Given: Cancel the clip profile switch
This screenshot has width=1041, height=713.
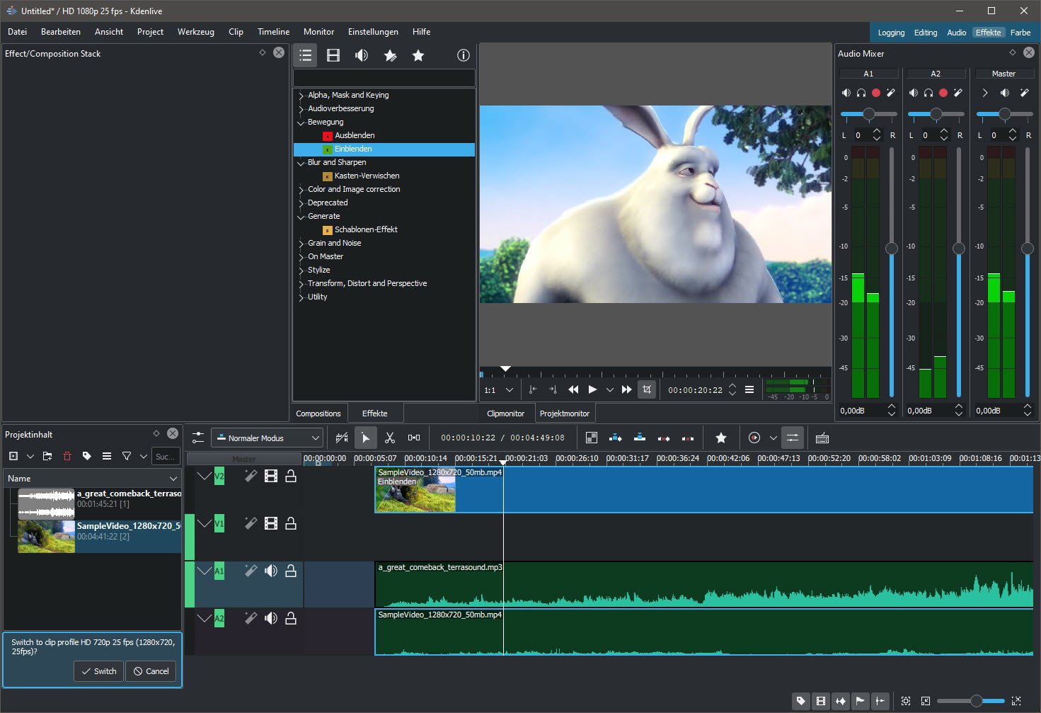Looking at the screenshot, I should point(151,671).
